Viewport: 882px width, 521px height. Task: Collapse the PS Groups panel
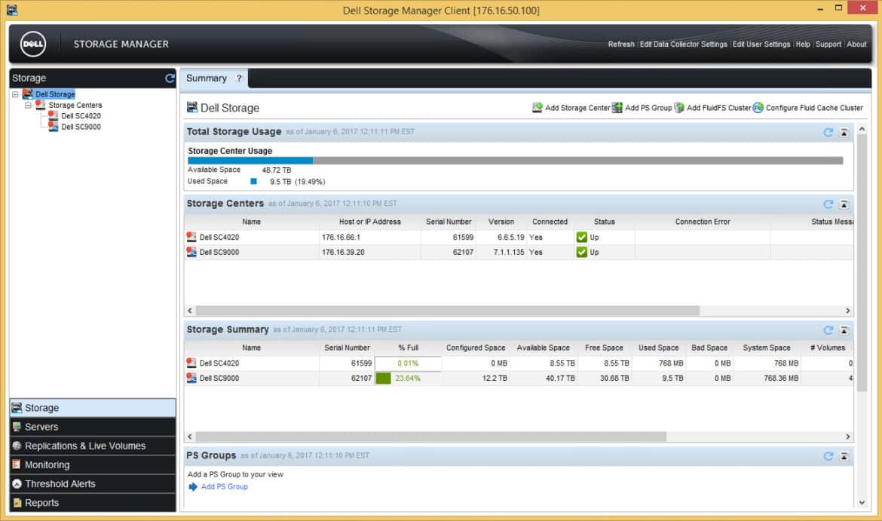point(844,455)
